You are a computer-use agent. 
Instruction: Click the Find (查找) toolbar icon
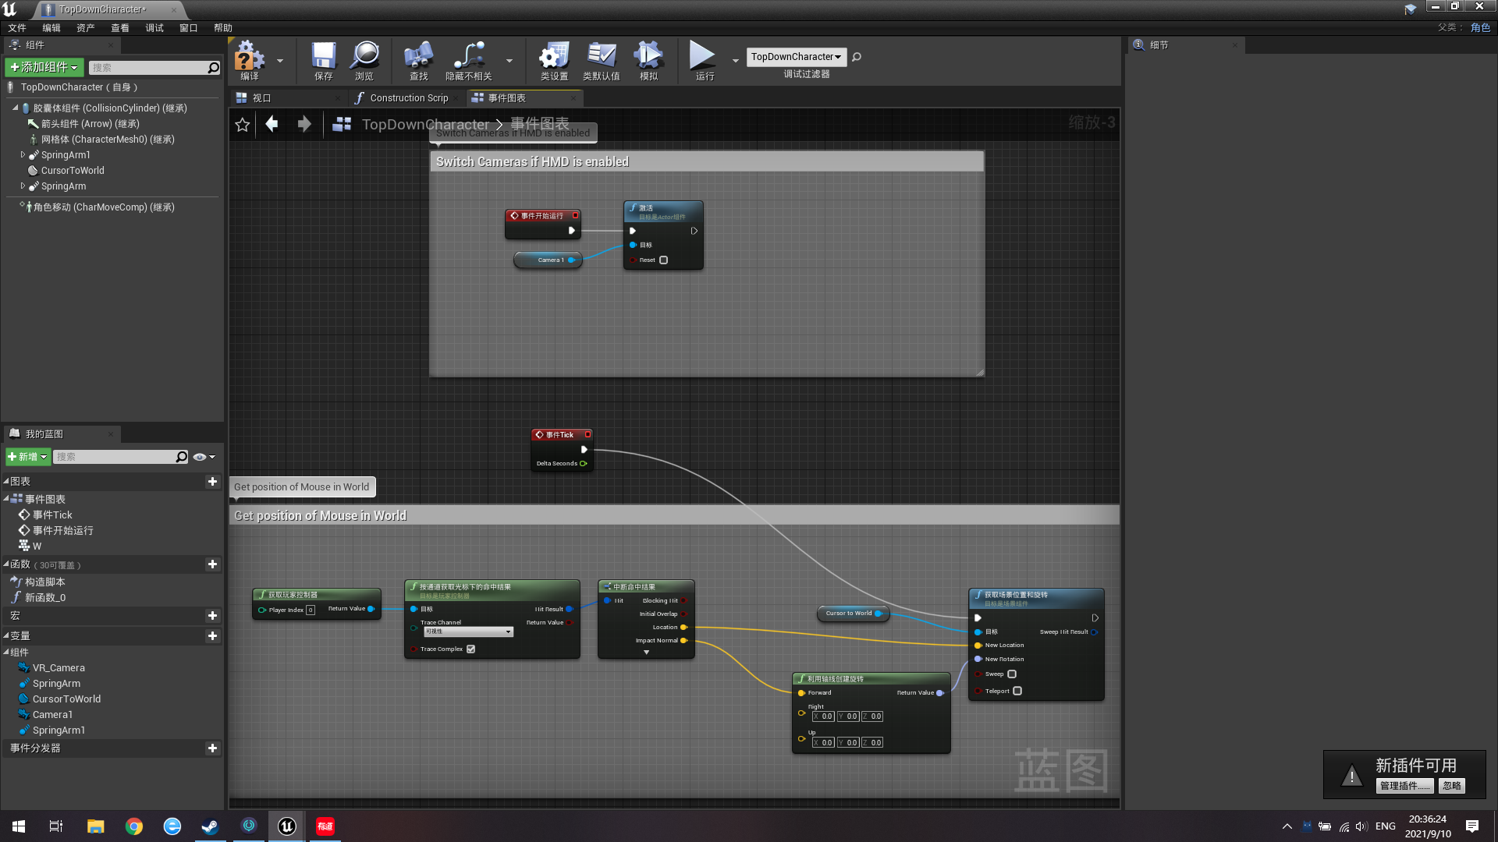pos(419,60)
